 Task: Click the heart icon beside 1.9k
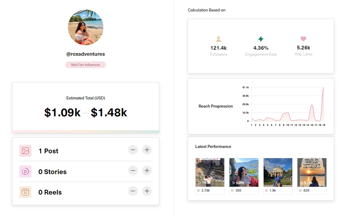266,191
